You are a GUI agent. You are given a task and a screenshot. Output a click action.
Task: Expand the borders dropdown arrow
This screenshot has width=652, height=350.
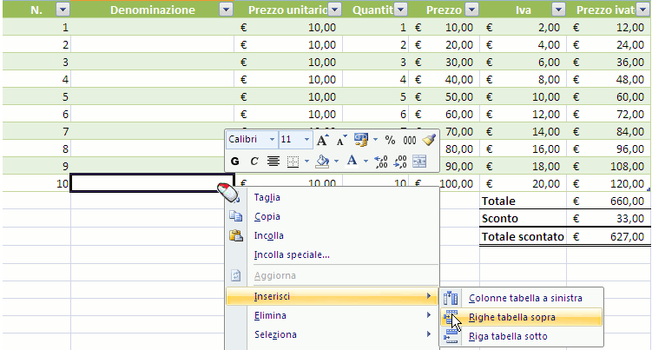tap(306, 161)
